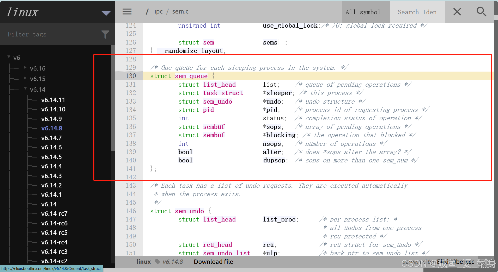This screenshot has width=498, height=272.
Task: Click the tag icon beside v6.14.8 footer
Action: (157, 262)
